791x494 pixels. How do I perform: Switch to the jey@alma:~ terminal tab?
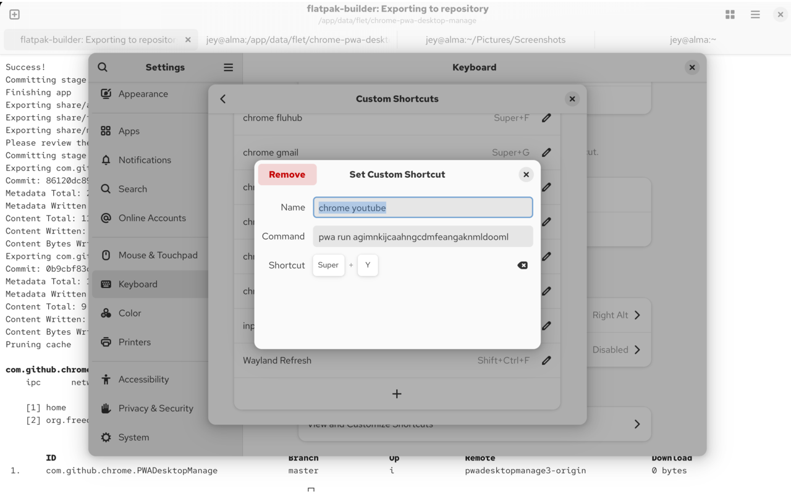click(692, 40)
